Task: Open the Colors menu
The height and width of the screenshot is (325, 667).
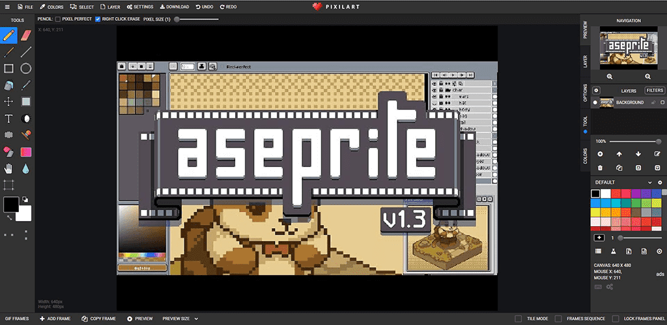Action: point(51,6)
